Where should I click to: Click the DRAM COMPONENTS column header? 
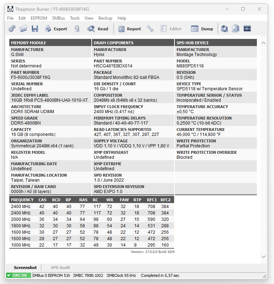pos(133,43)
